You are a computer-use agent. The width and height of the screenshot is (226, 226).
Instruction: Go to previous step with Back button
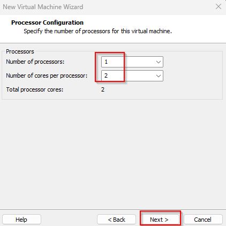(116, 220)
